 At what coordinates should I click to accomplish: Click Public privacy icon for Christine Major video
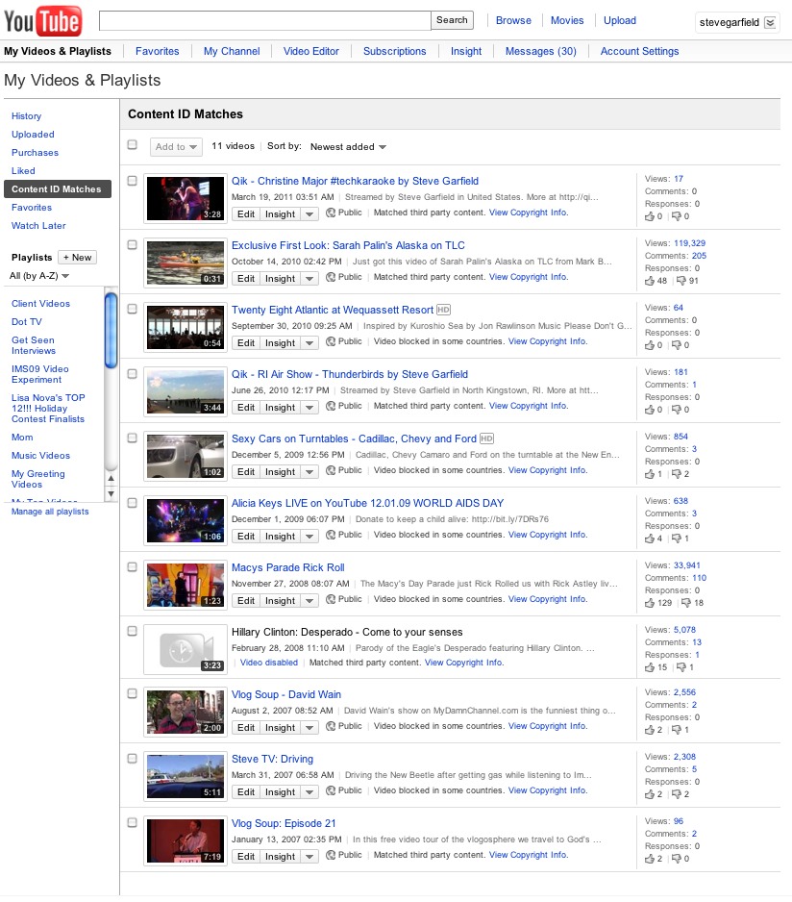pos(331,213)
